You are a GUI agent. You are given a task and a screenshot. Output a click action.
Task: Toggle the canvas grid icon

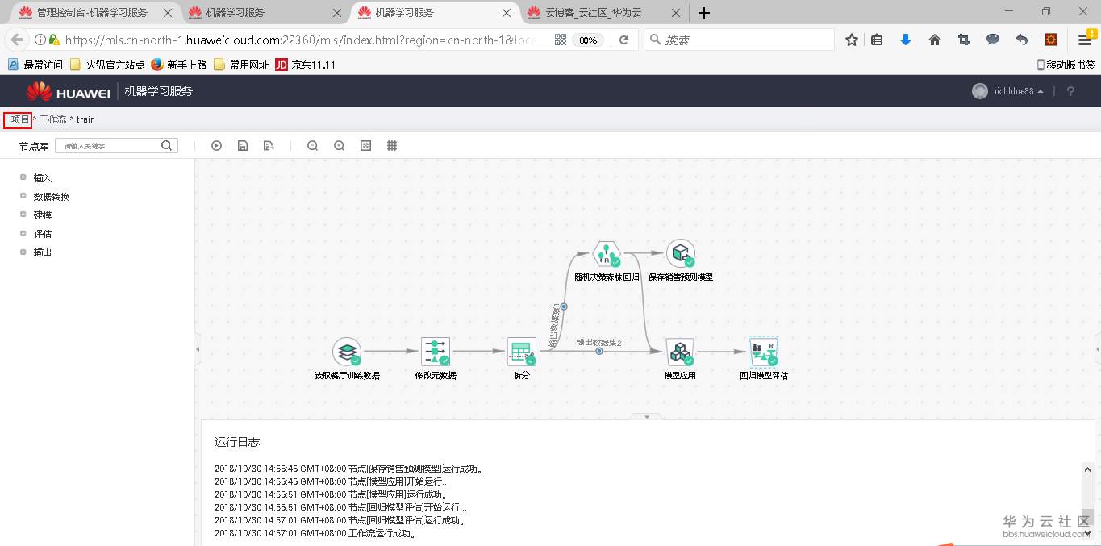pos(392,146)
